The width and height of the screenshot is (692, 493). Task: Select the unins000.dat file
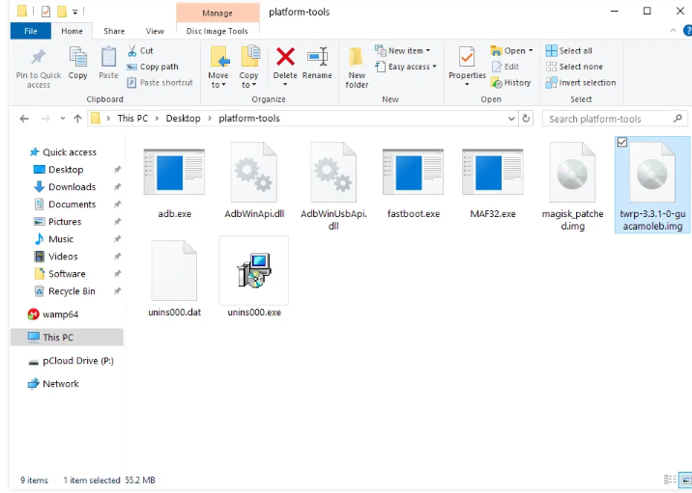point(174,279)
